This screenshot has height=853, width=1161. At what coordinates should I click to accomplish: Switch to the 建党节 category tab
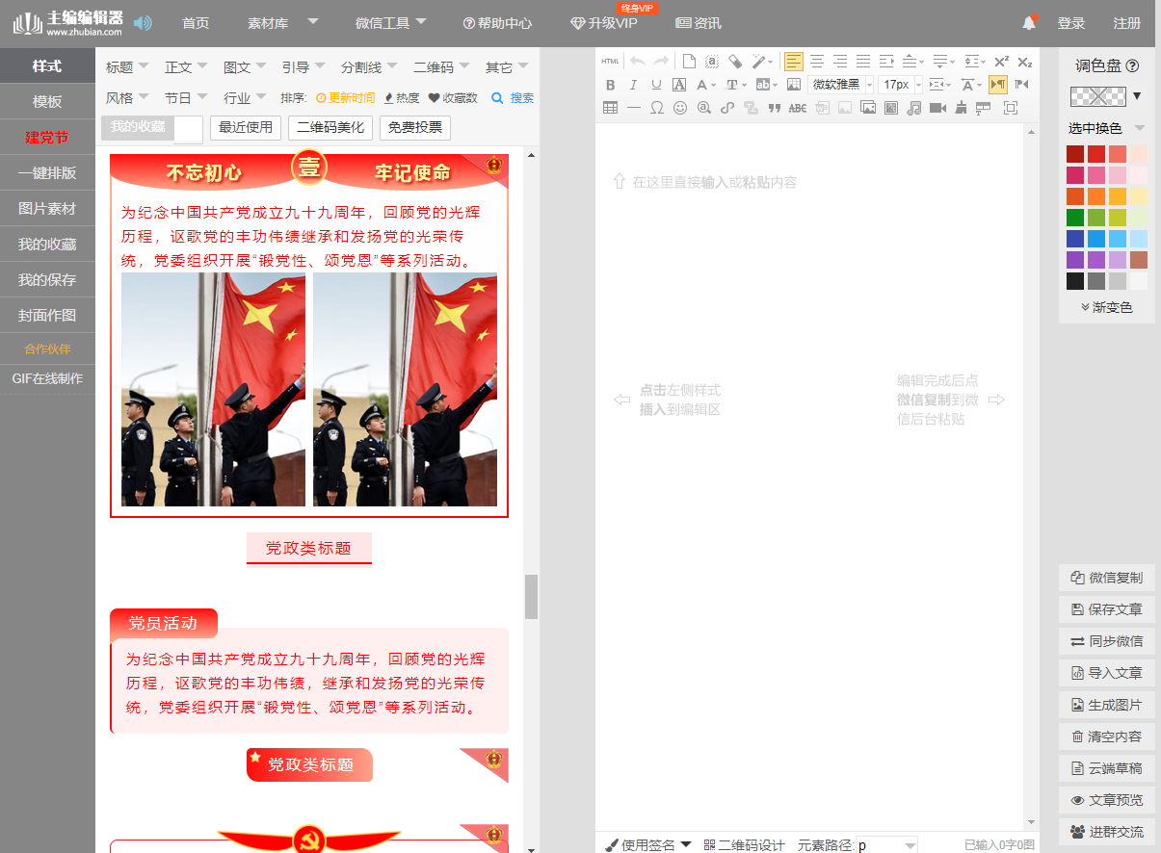(46, 137)
